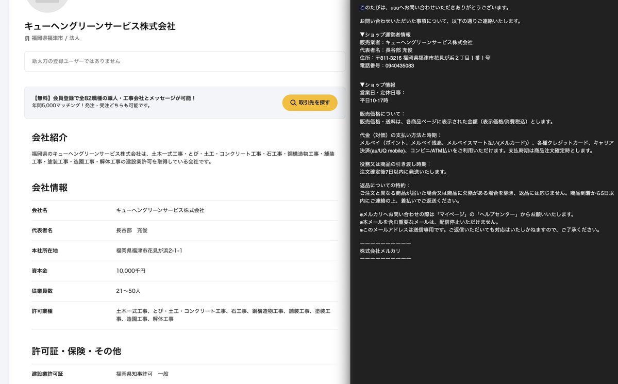Click the 会社名 value キューヘングリーンサービス株式会社 in table

point(160,210)
